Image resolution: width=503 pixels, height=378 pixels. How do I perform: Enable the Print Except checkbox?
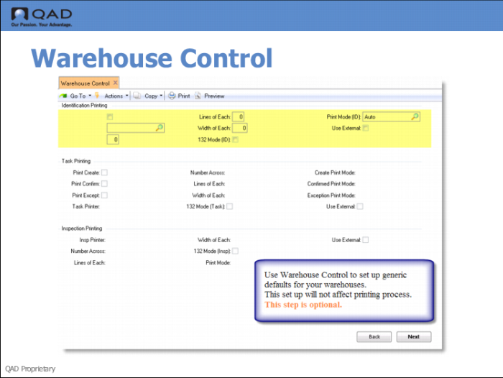(x=105, y=195)
